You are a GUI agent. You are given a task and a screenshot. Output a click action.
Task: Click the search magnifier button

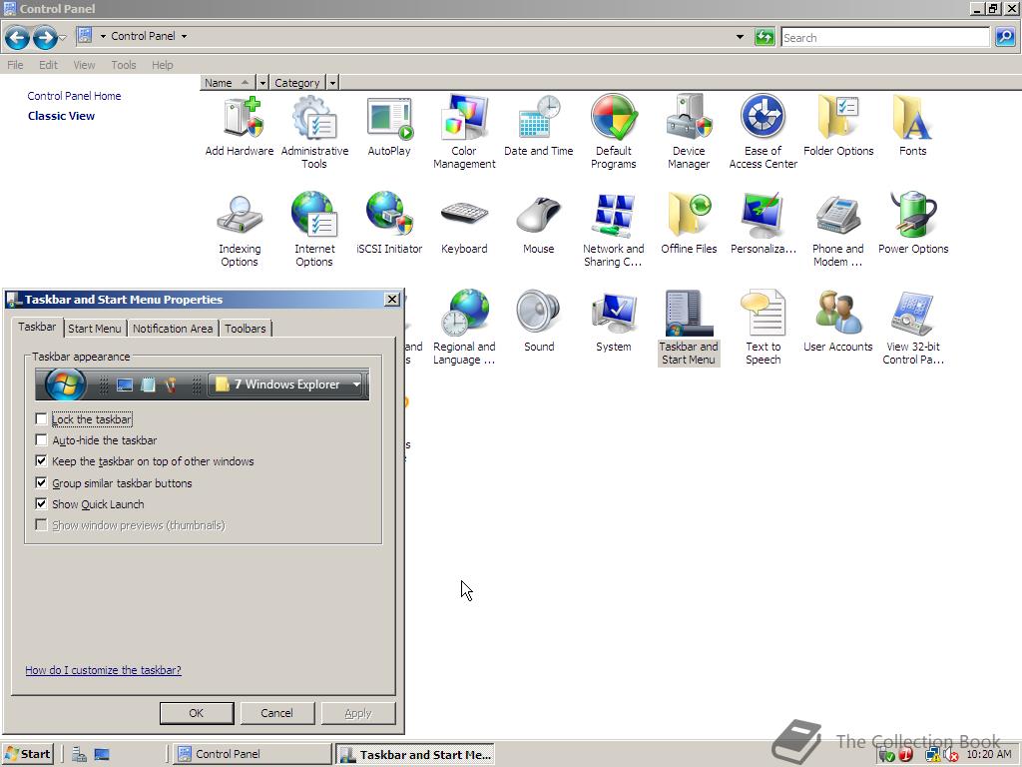tap(1005, 37)
